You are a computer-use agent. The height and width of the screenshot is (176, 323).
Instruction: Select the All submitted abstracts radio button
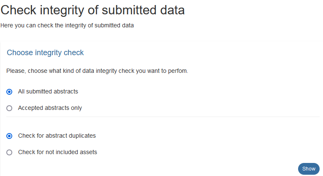point(9,92)
